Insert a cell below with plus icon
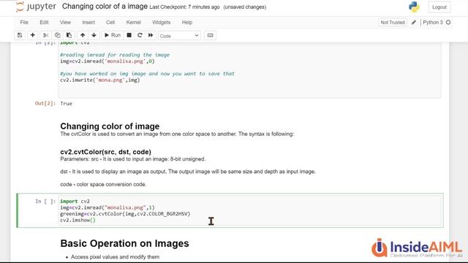 click(x=32, y=35)
